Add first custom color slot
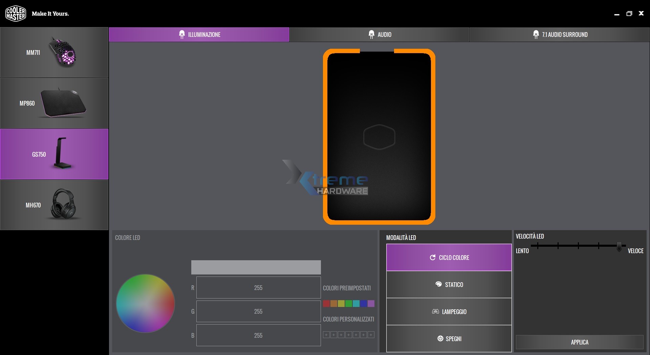650x355 pixels. [x=326, y=335]
